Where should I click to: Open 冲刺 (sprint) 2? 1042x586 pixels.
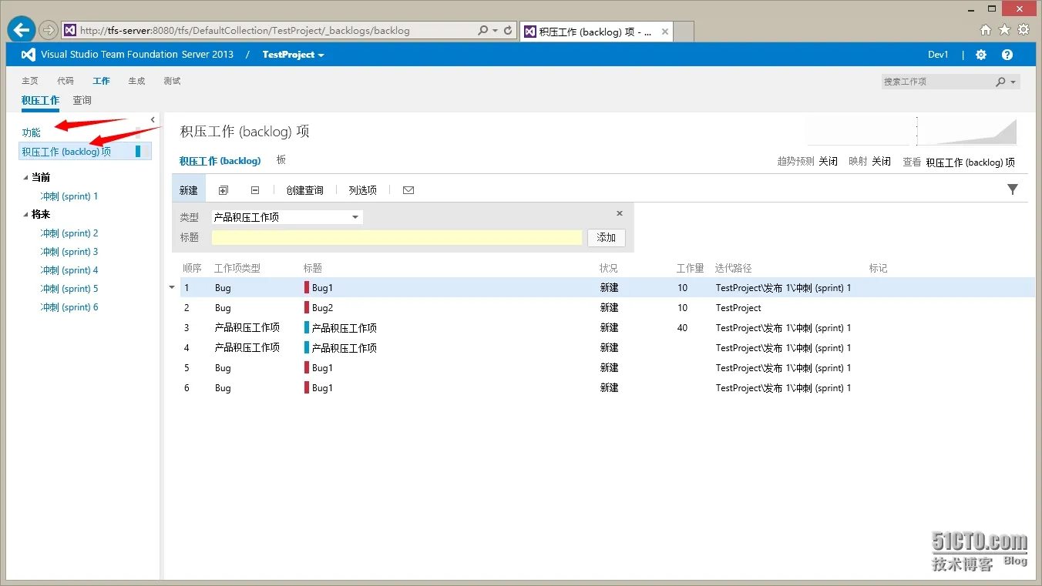pos(69,233)
